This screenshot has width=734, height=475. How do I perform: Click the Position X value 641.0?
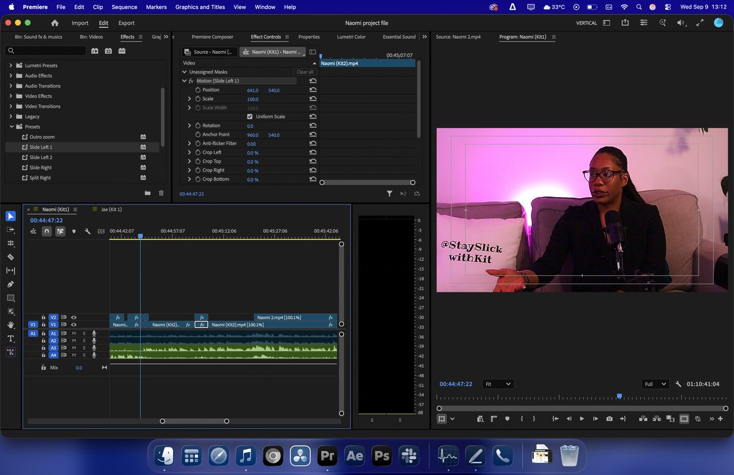coord(253,90)
